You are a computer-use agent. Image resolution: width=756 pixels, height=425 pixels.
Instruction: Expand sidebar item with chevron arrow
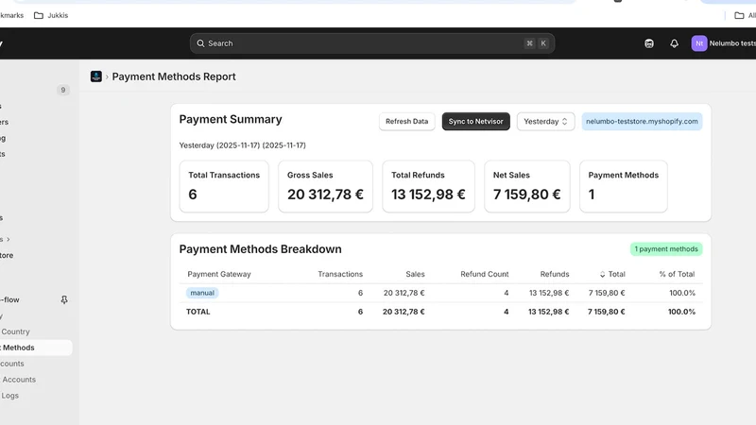(x=9, y=239)
